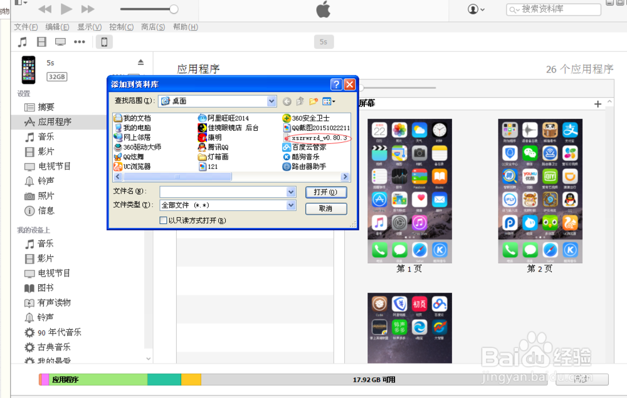The image size is (627, 398).
Task: Open the 显示(V) menu
Action: [89, 27]
